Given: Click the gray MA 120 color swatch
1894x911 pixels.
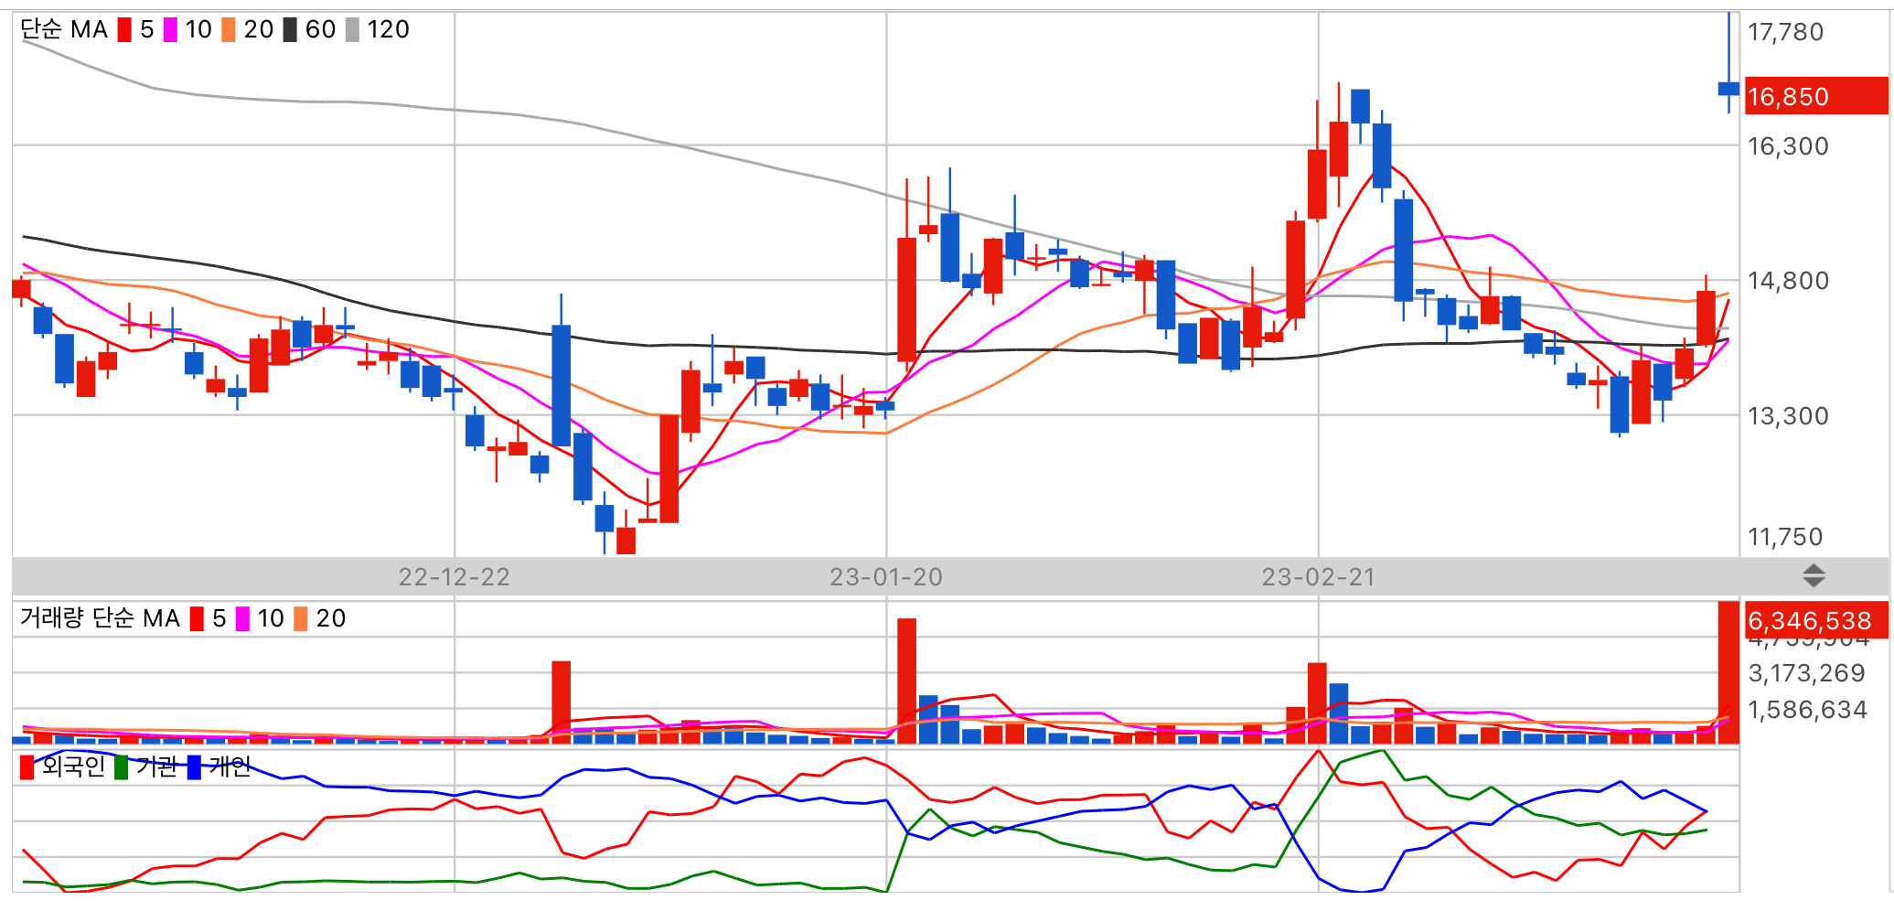Looking at the screenshot, I should coord(352,30).
